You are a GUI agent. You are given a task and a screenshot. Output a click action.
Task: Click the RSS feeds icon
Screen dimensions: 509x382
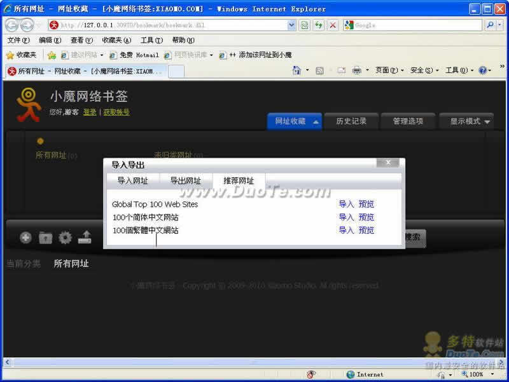(x=319, y=71)
